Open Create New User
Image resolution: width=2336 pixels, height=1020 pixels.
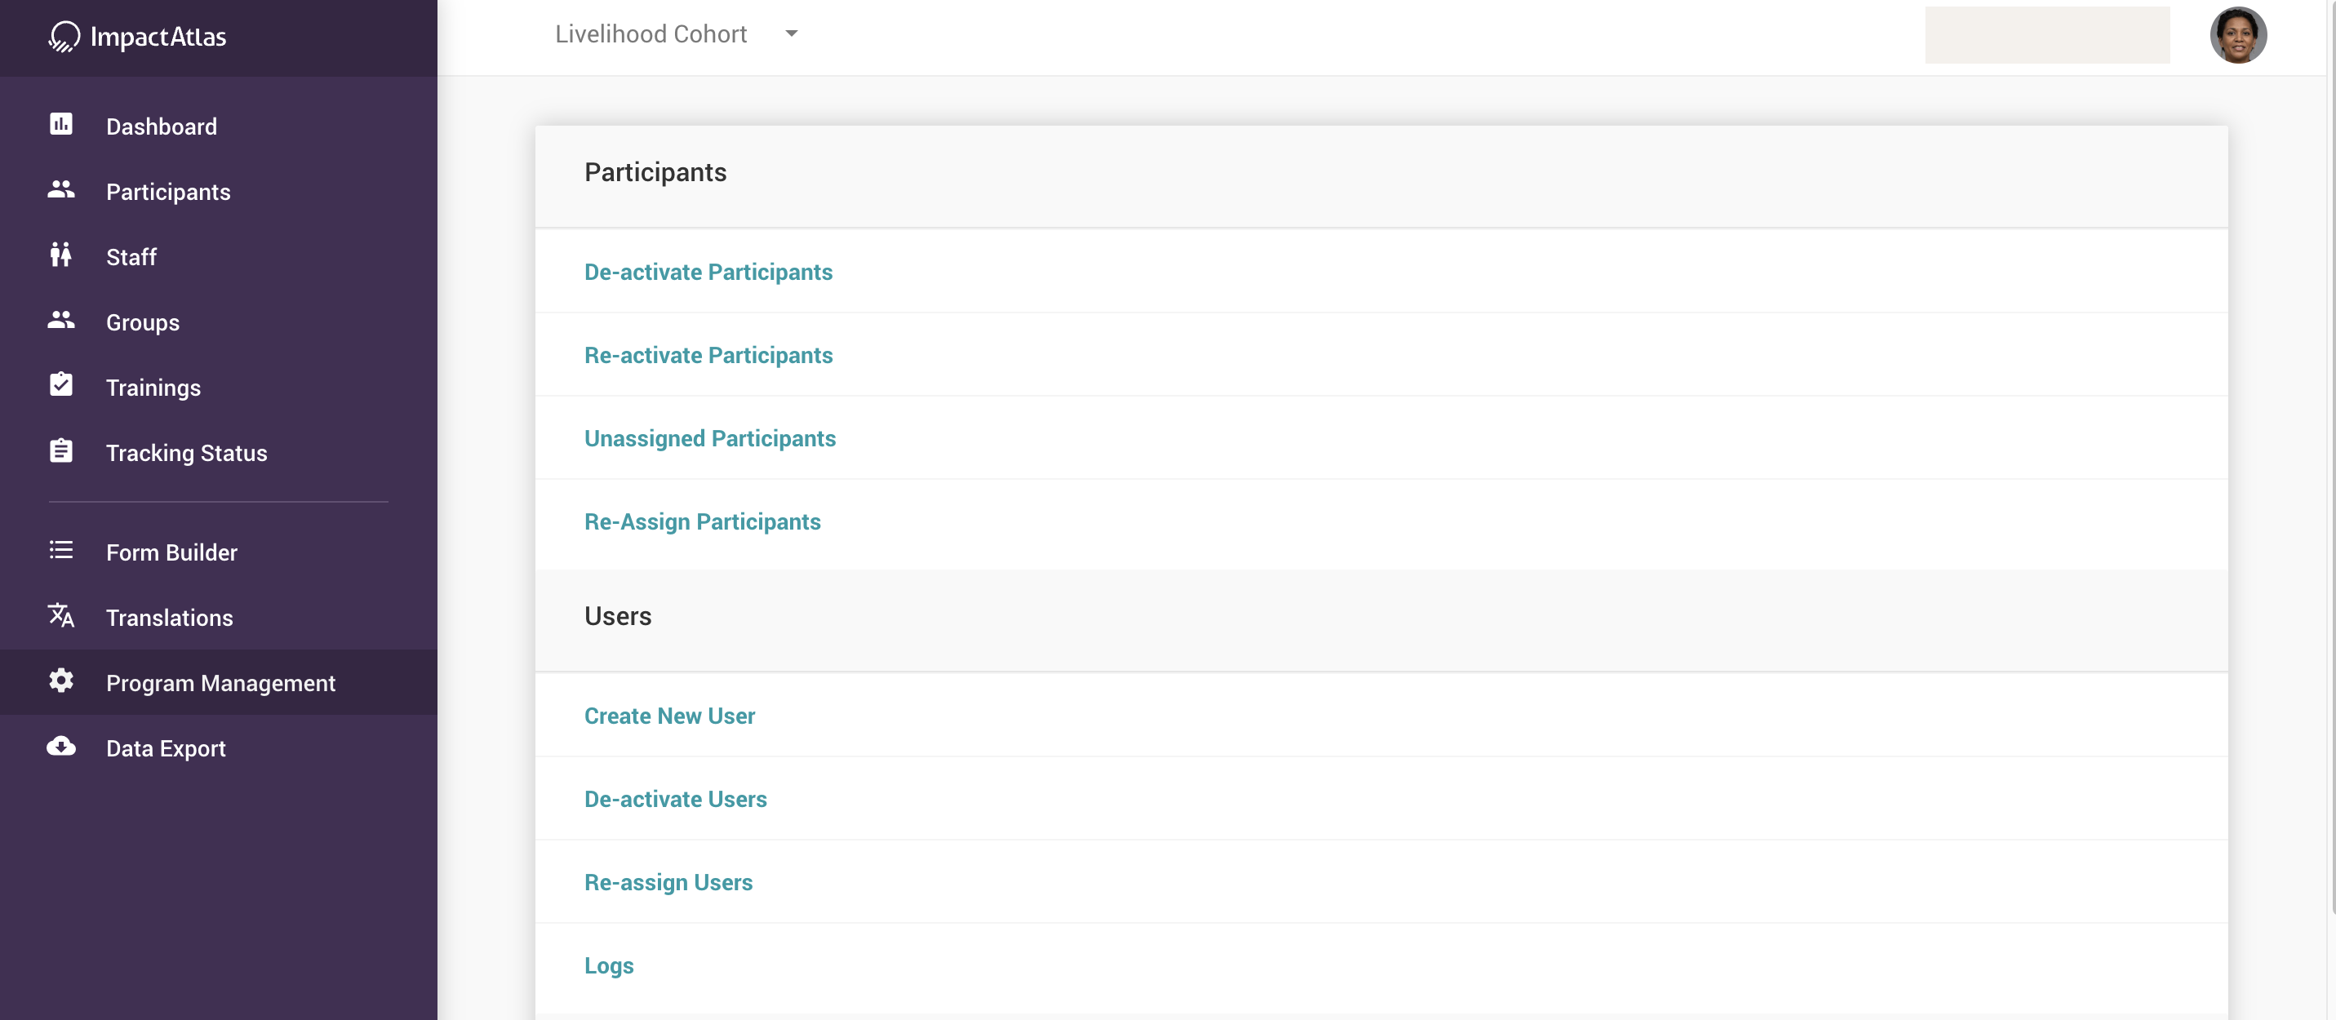669,716
